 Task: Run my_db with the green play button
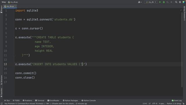[160, 2]
